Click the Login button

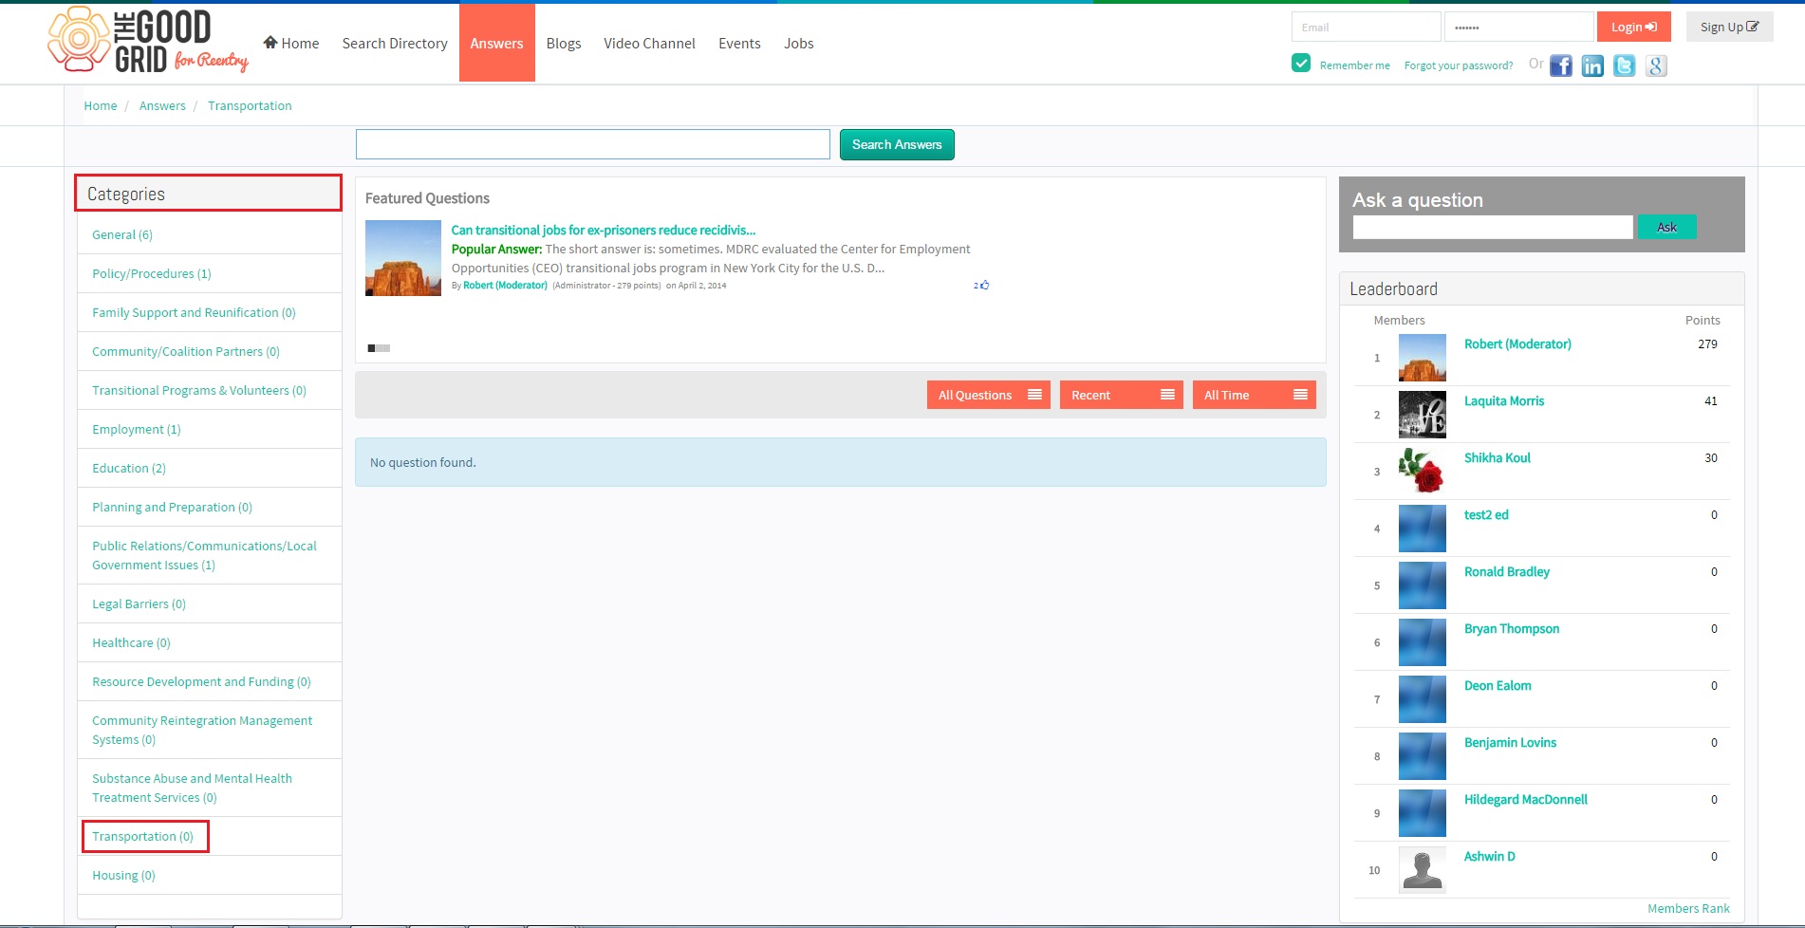pos(1633,27)
